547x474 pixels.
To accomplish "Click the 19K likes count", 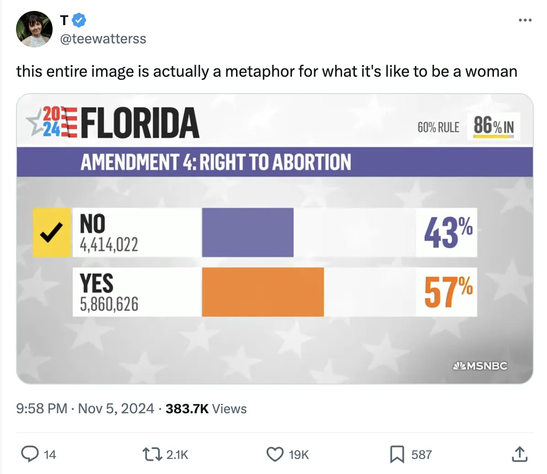I will coord(299,454).
